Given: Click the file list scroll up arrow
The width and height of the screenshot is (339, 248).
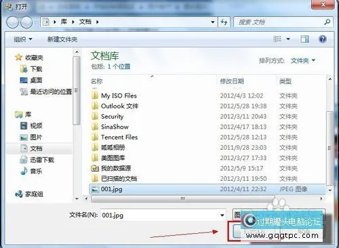Looking at the screenshot, I should [330, 79].
